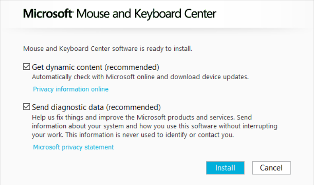
Task: Click the 'Get dynamic content' label text
Action: pos(67,67)
